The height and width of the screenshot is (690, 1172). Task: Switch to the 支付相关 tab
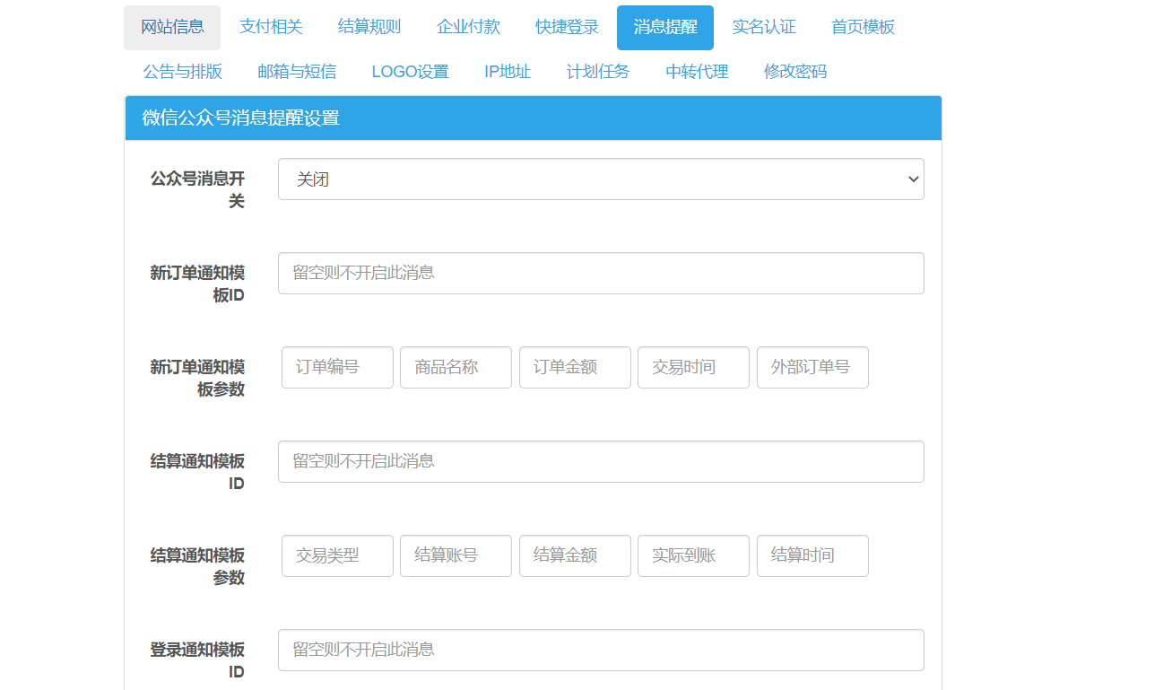(271, 27)
